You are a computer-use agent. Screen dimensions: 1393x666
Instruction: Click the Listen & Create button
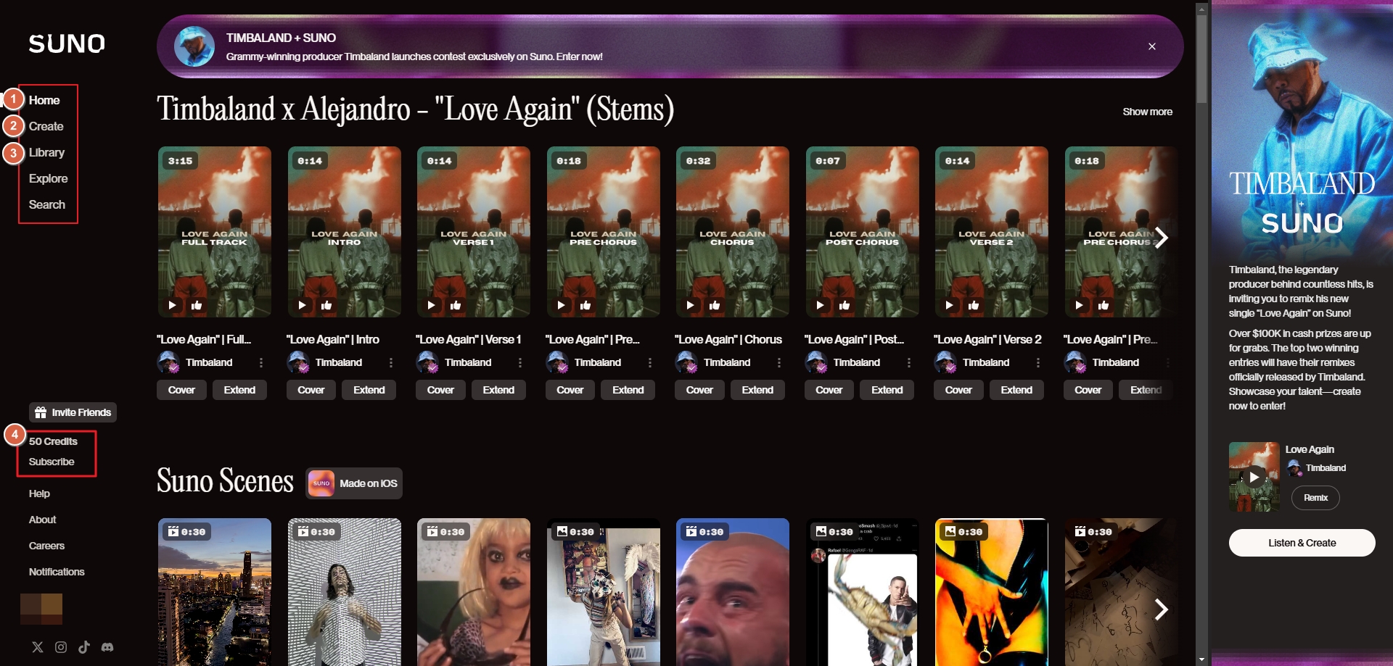pos(1302,543)
